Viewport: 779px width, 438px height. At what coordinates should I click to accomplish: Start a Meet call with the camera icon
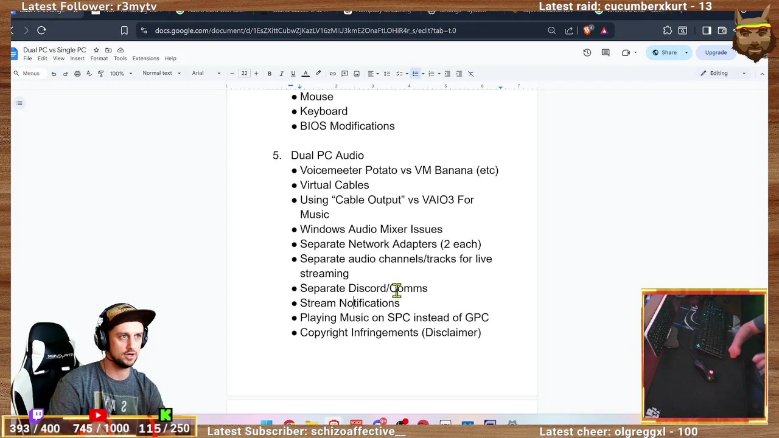626,52
